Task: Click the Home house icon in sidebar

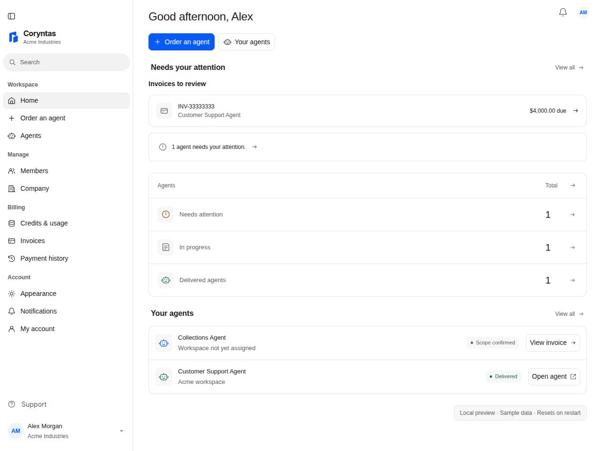Action: pyautogui.click(x=12, y=101)
